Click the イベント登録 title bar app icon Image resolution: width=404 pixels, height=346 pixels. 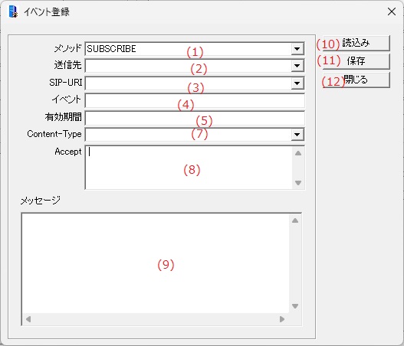[x=13, y=11]
